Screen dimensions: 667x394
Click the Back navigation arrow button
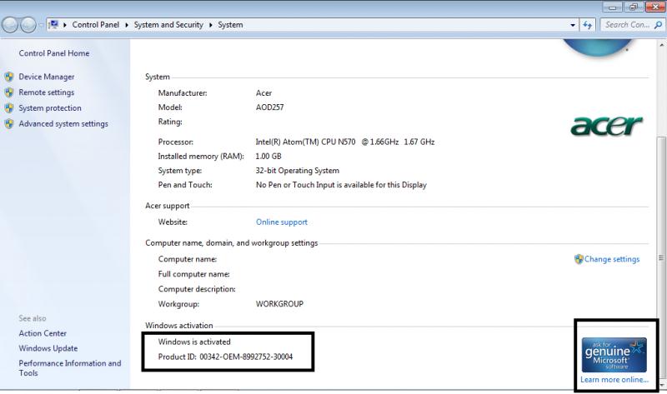(13, 25)
